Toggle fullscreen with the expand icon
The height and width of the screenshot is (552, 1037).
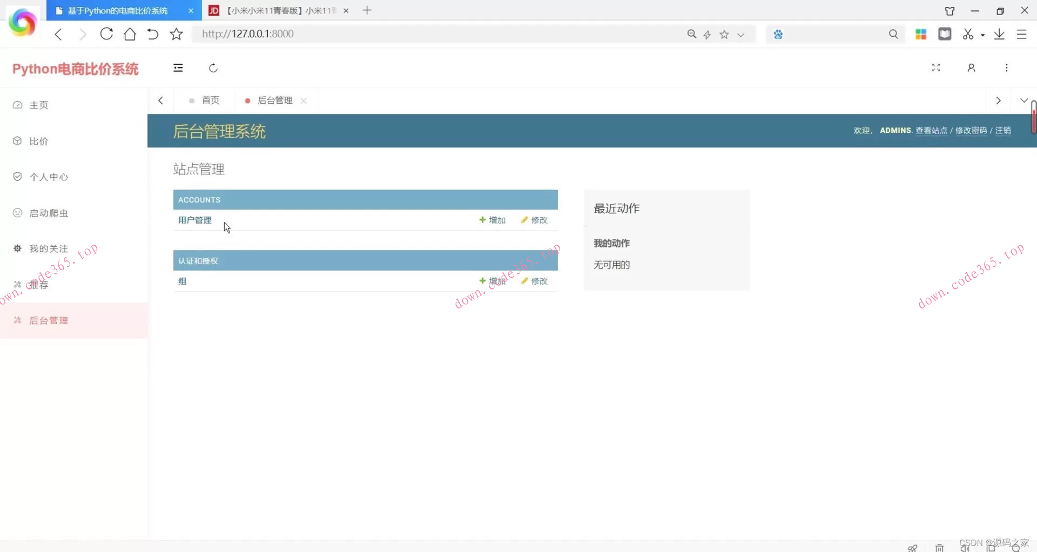(936, 68)
